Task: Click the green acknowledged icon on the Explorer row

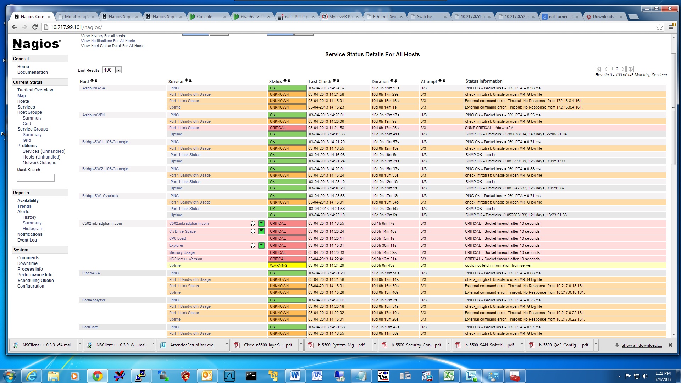Action: point(261,245)
